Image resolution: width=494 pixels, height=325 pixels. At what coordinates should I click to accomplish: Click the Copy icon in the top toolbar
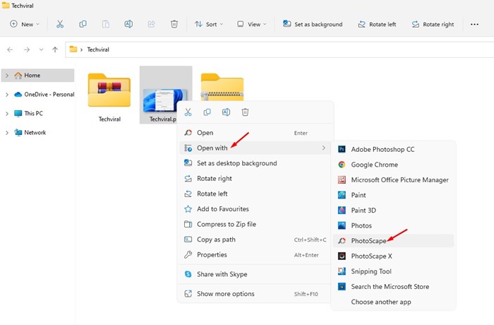(83, 24)
